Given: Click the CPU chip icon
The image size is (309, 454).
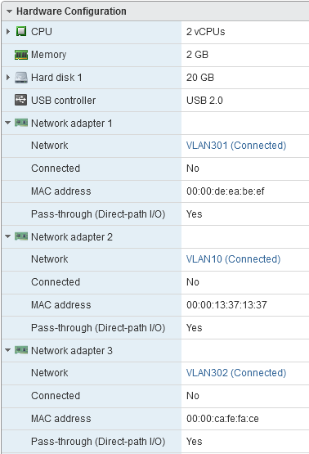Looking at the screenshot, I should [x=21, y=31].
